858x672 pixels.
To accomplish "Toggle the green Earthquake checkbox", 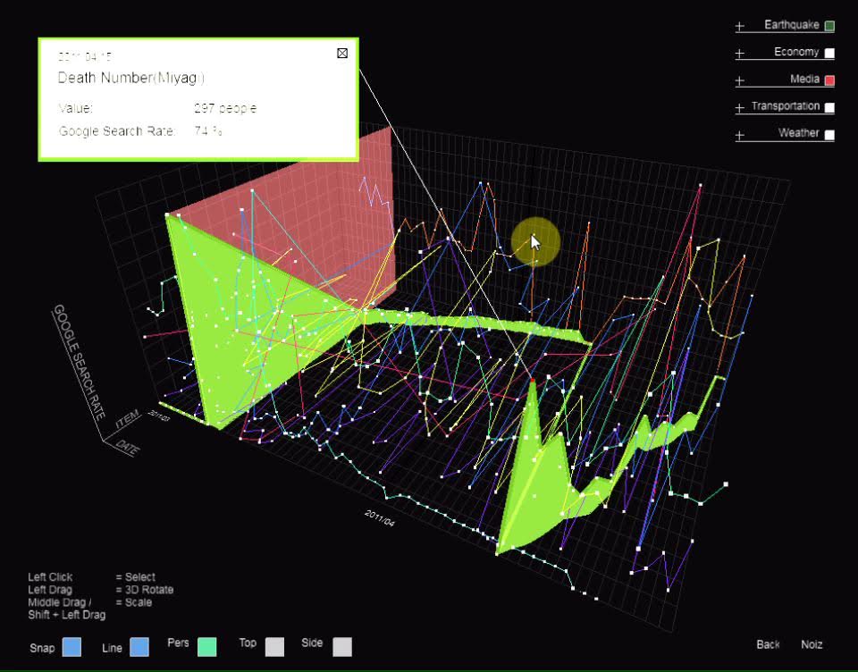I will (829, 27).
